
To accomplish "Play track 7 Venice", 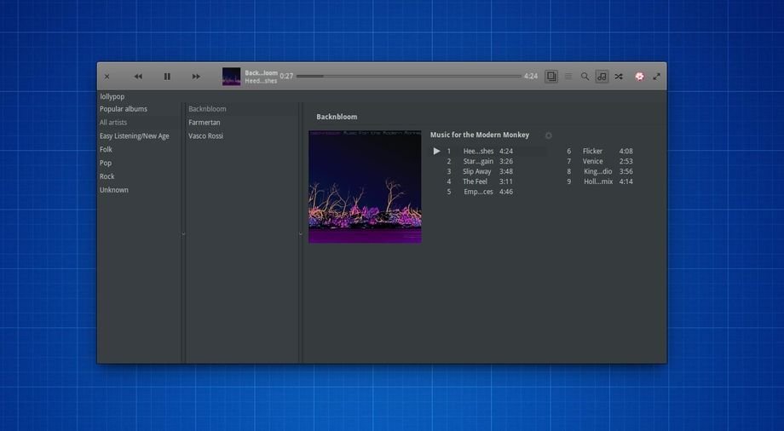I will click(592, 161).
